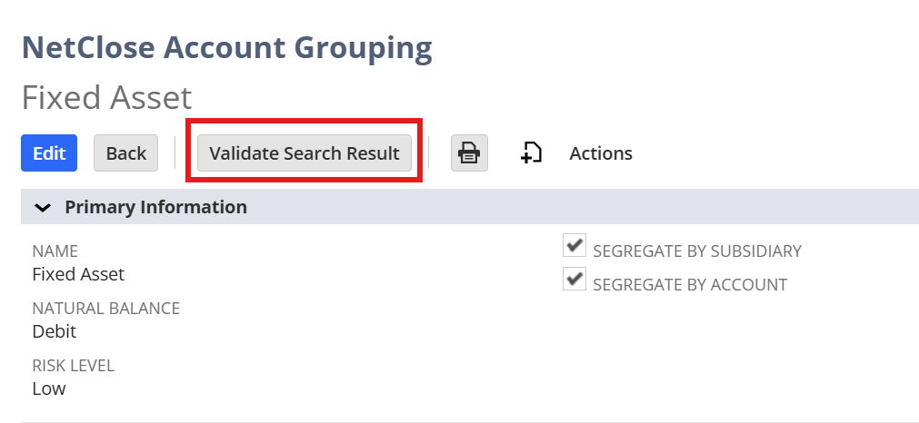
Task: Go back using the Back button
Action: point(125,153)
